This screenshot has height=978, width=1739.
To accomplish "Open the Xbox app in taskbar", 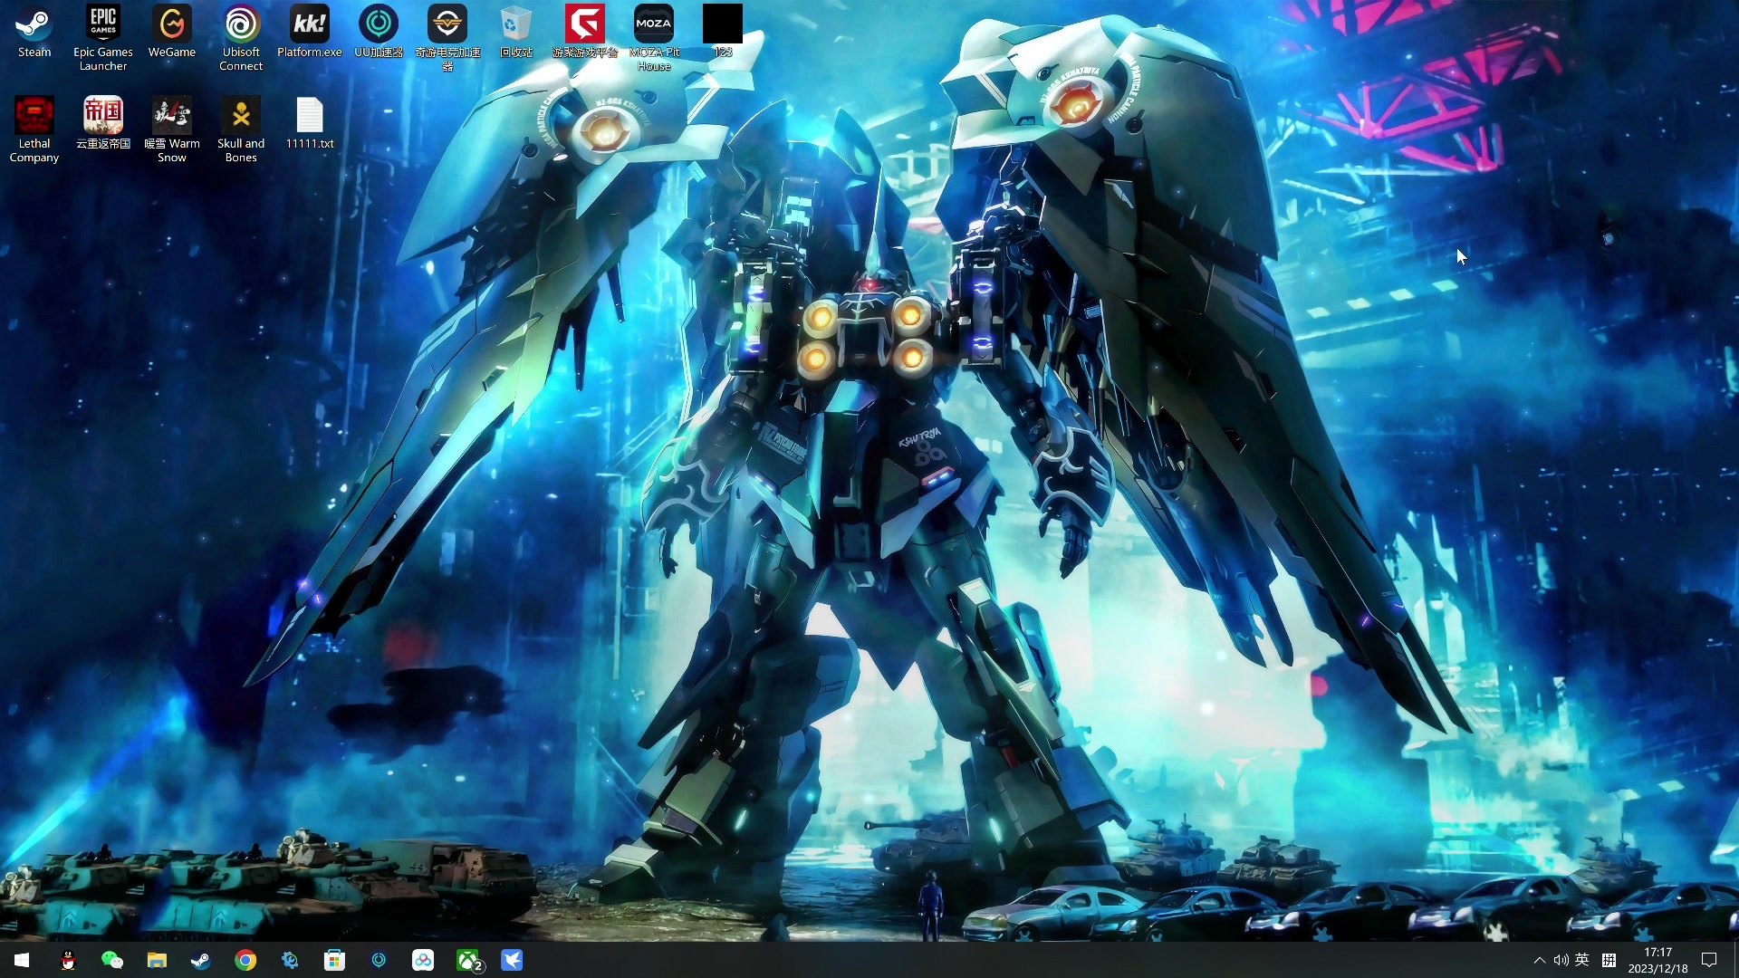I will pos(468,960).
